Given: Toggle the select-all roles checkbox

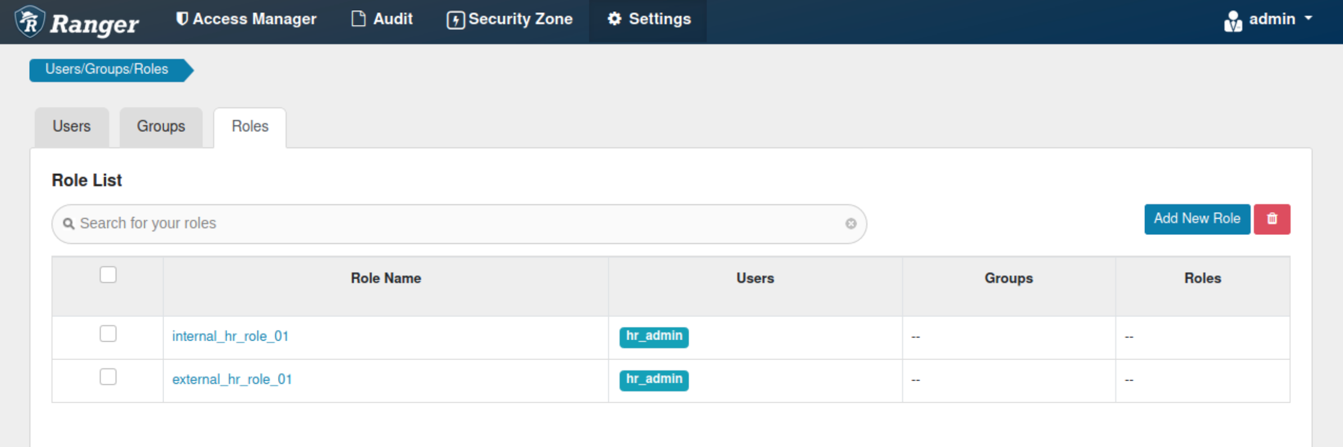Looking at the screenshot, I should coord(108,275).
